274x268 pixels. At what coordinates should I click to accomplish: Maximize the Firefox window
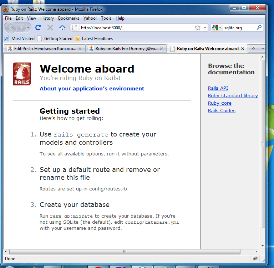pos(244,8)
